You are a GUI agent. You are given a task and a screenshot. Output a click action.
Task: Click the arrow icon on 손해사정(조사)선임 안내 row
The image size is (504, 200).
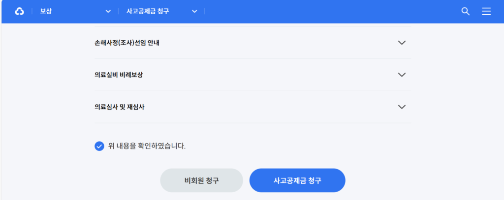tap(402, 43)
